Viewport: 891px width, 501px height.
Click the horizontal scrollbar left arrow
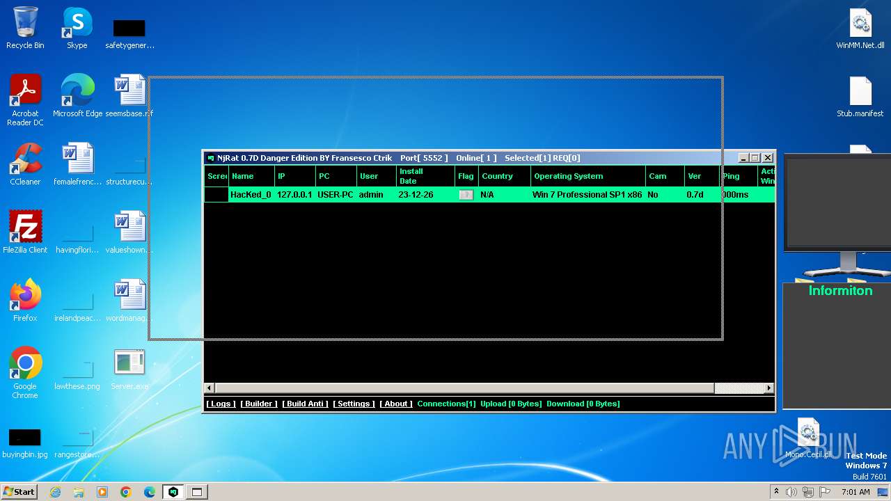210,388
